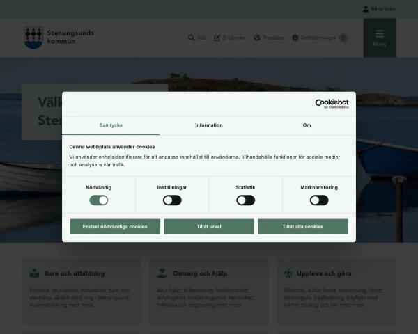Switch to the Om tab
Viewport: 418px width, 334px height.
(307, 125)
